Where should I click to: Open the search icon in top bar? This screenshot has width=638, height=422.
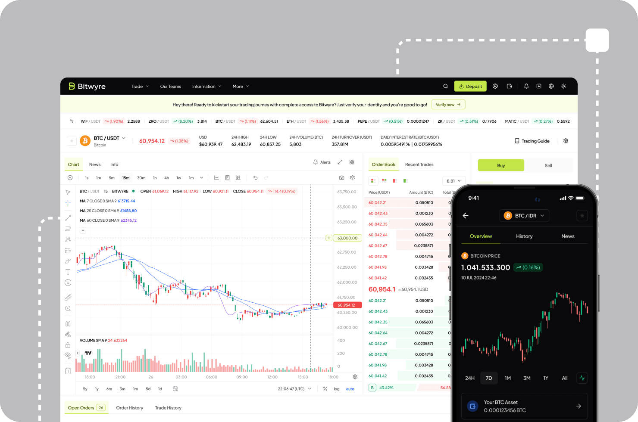click(x=445, y=86)
